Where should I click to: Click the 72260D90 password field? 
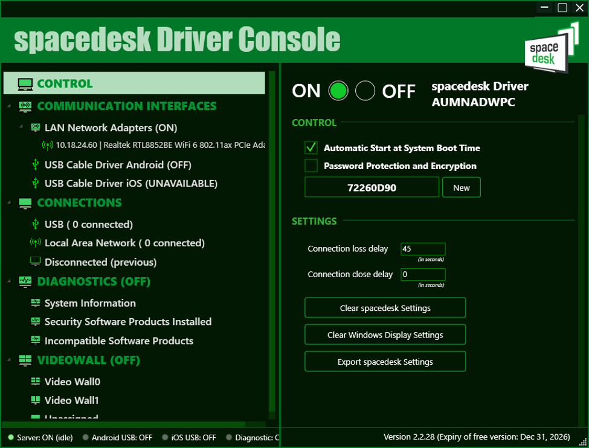pos(372,187)
